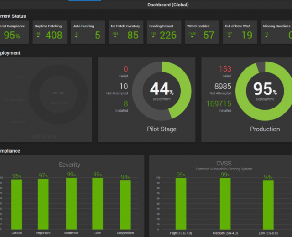Select the Important severity bar
292x237 pixels.
point(43,204)
